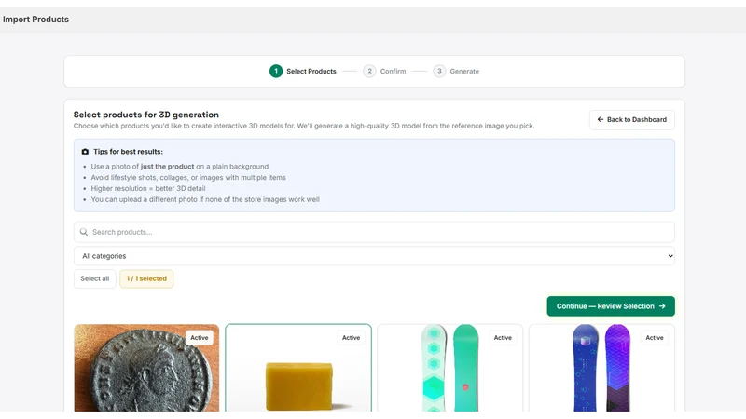This screenshot has width=746, height=419.
Task: Select the blue purple snowboard product card
Action: point(601,368)
